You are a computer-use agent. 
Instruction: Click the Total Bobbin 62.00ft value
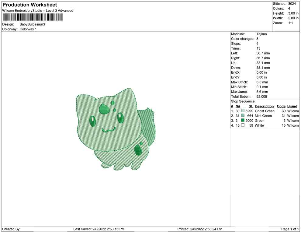[x=262, y=97]
